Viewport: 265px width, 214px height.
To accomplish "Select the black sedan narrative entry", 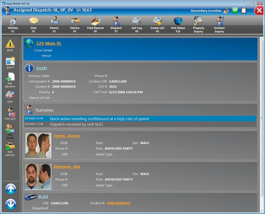I will point(99,119).
